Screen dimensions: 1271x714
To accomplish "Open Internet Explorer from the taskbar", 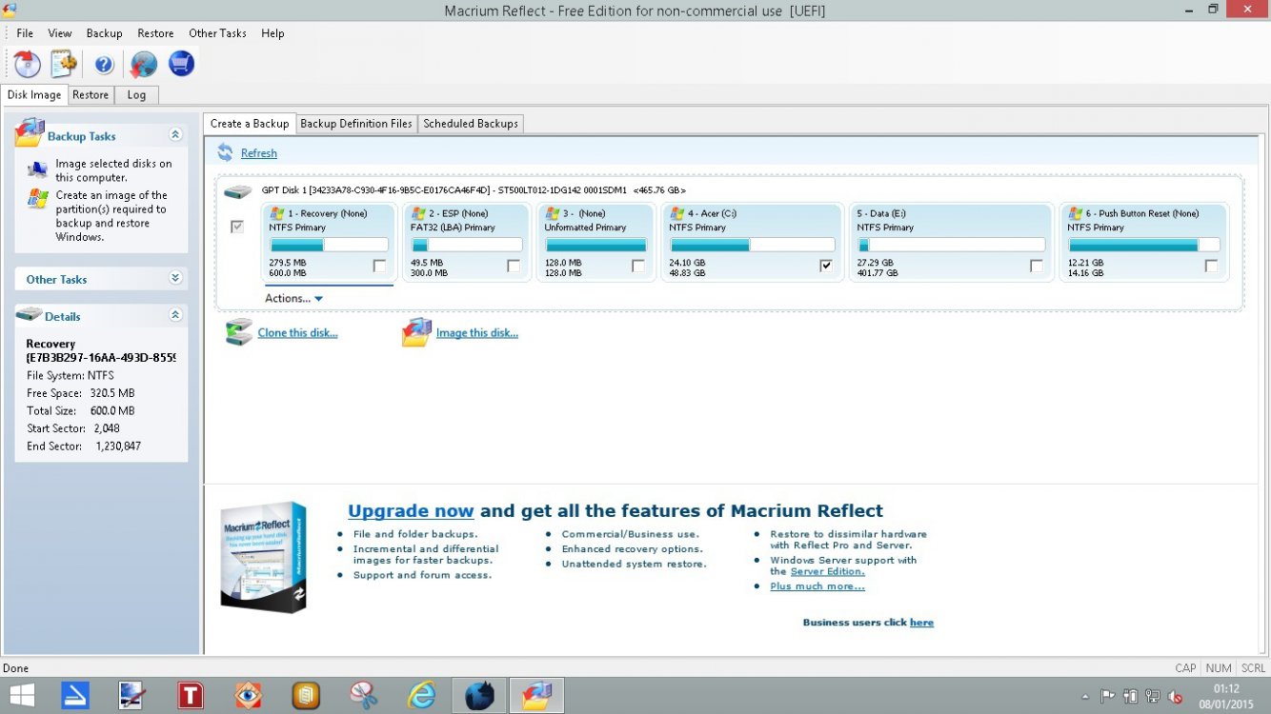I will [420, 696].
